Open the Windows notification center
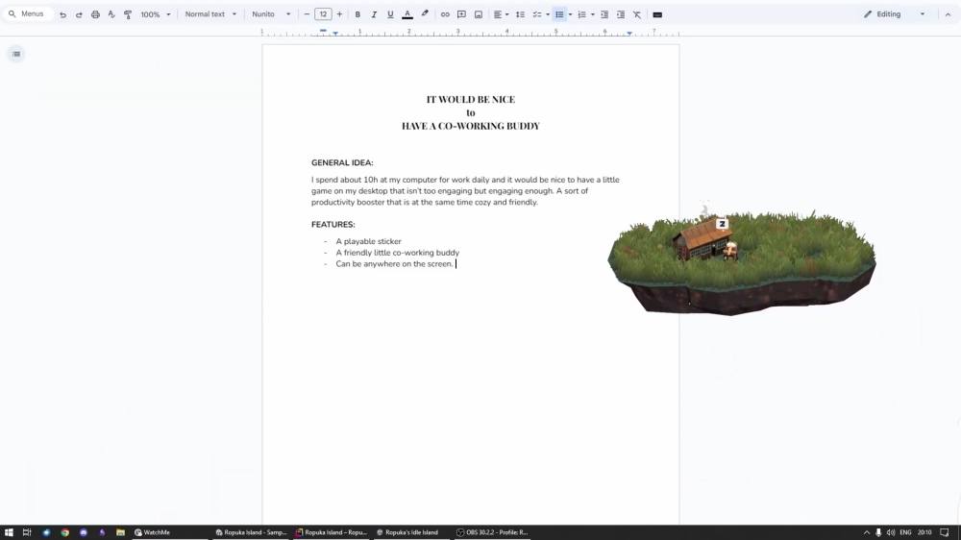961x540 pixels. tap(945, 532)
